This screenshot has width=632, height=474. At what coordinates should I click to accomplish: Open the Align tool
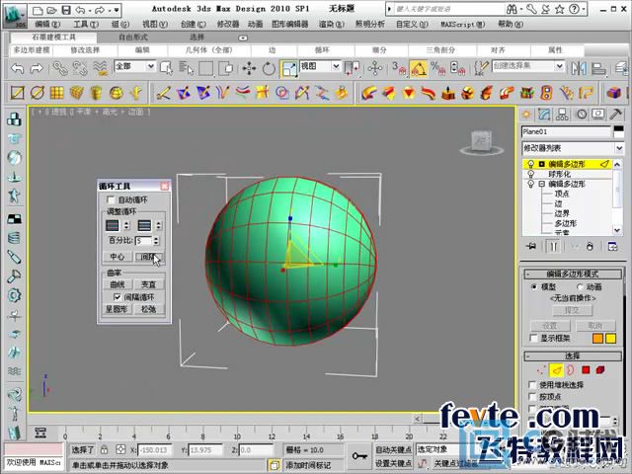[x=598, y=68]
